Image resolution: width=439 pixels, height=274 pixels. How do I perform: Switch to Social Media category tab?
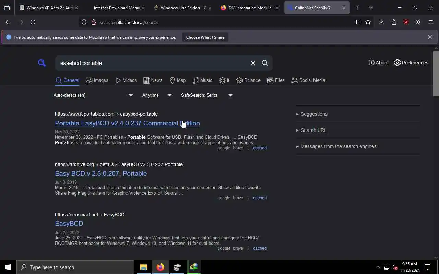point(308,80)
